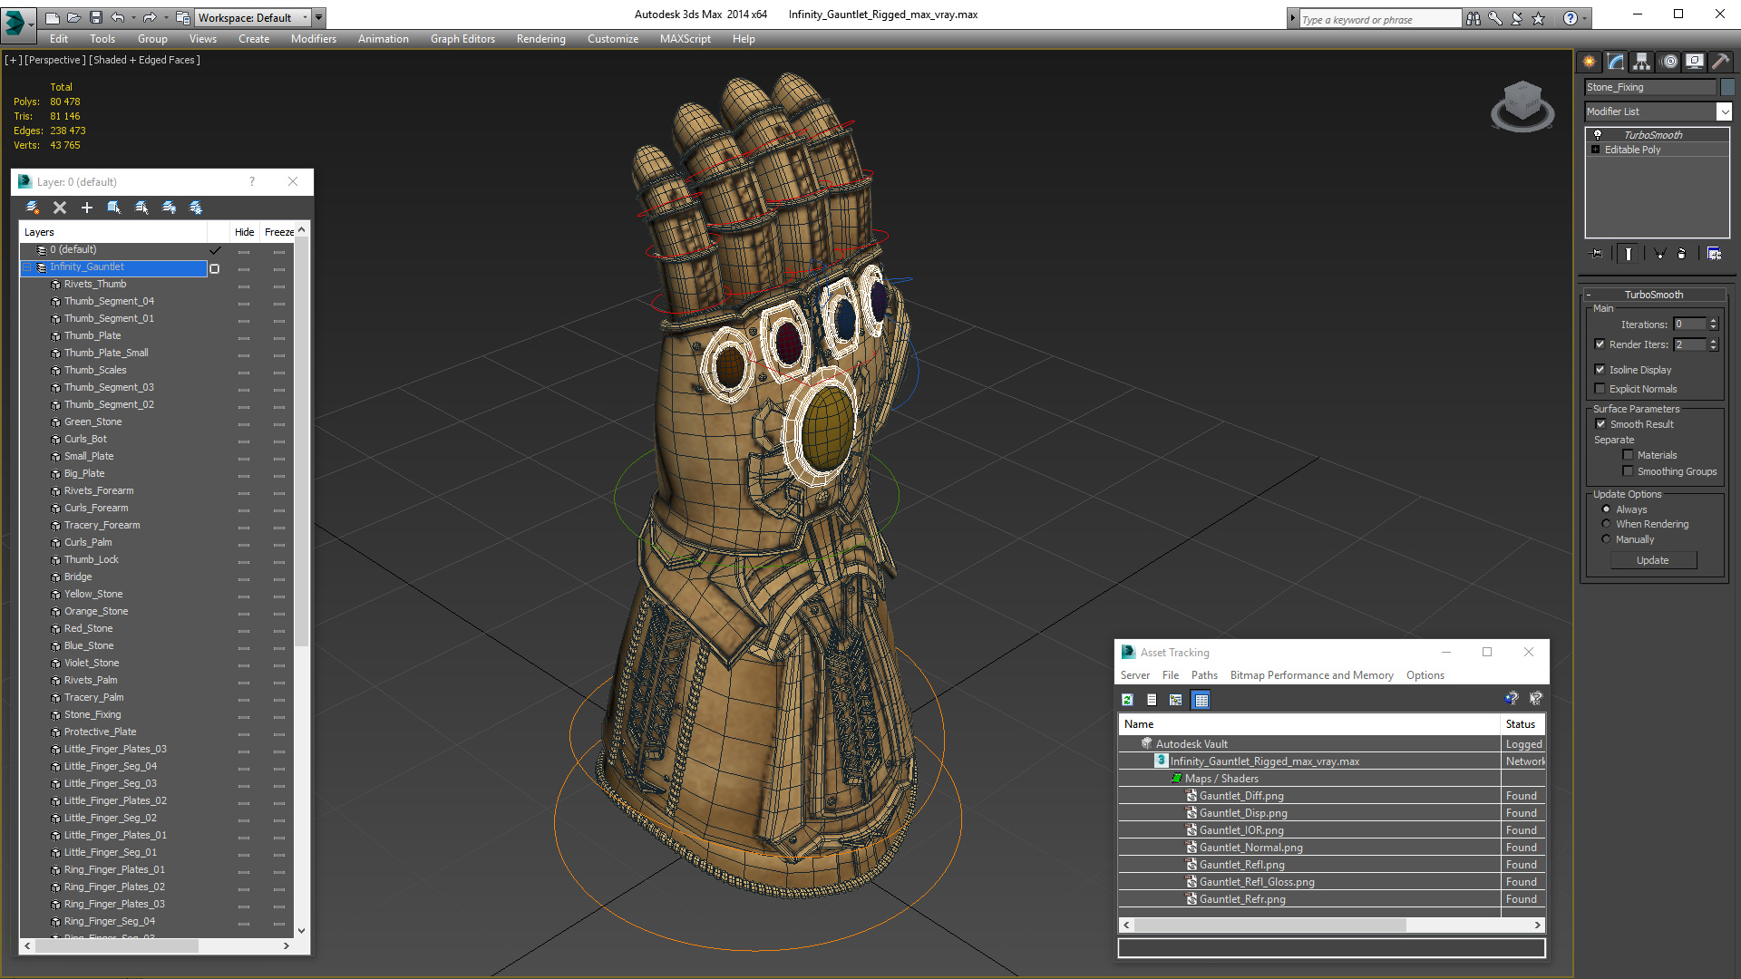Enable the Explicit Normals checkbox
The width and height of the screenshot is (1741, 979).
[1600, 389]
